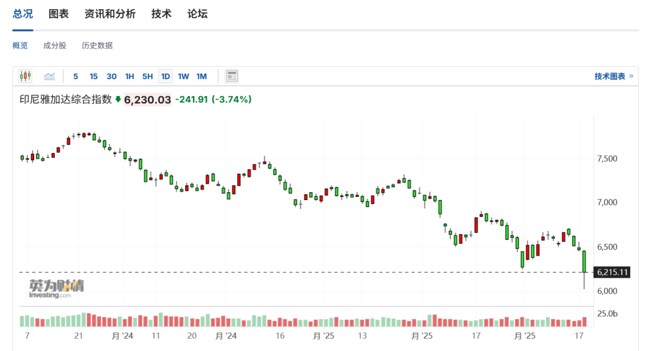Screen dimensions: 657x351
Task: Select the candlestick chart type icon
Action: (25, 76)
